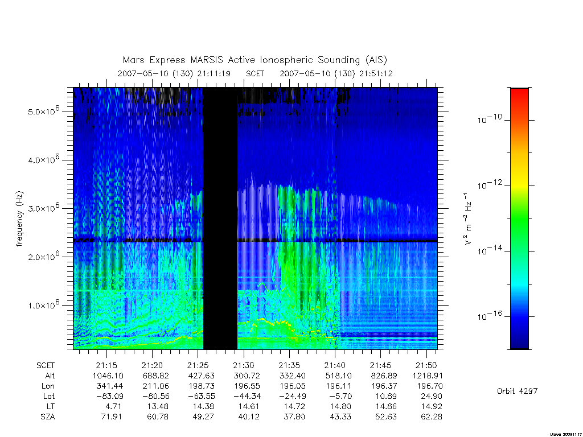Image resolution: width=583 pixels, height=437 pixels.
Task: Click the end time '21:51:12' in the subtitle
Action: pyautogui.click(x=376, y=73)
